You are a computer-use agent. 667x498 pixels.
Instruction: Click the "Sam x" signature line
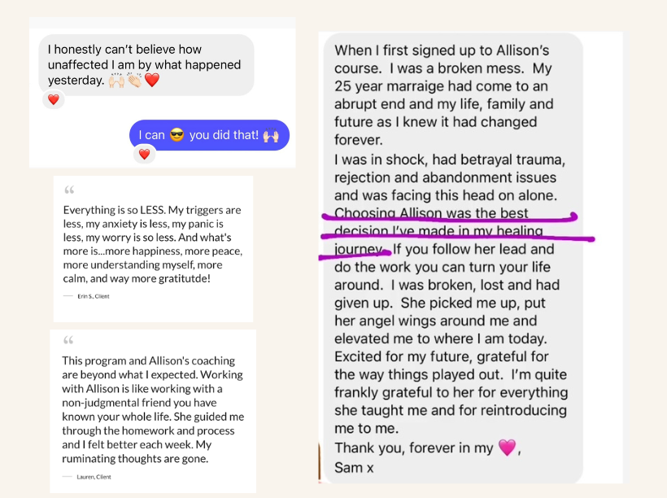coord(355,467)
